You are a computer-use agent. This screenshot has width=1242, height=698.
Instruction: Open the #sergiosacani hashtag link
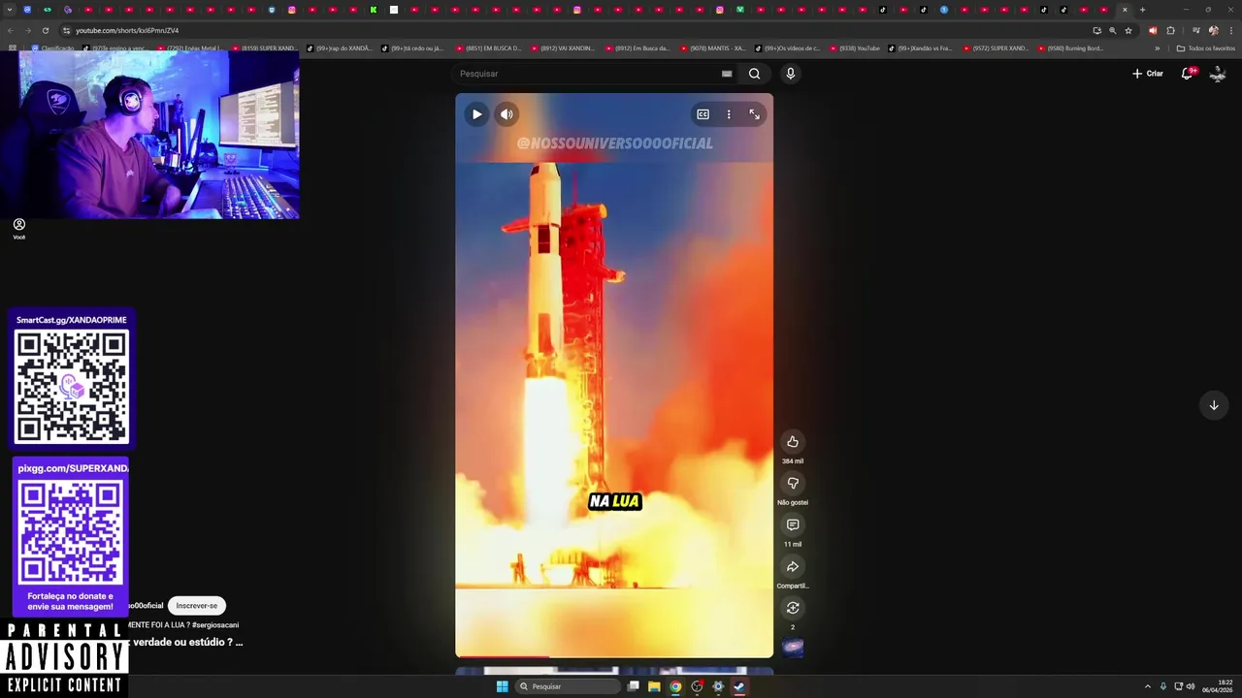click(215, 625)
